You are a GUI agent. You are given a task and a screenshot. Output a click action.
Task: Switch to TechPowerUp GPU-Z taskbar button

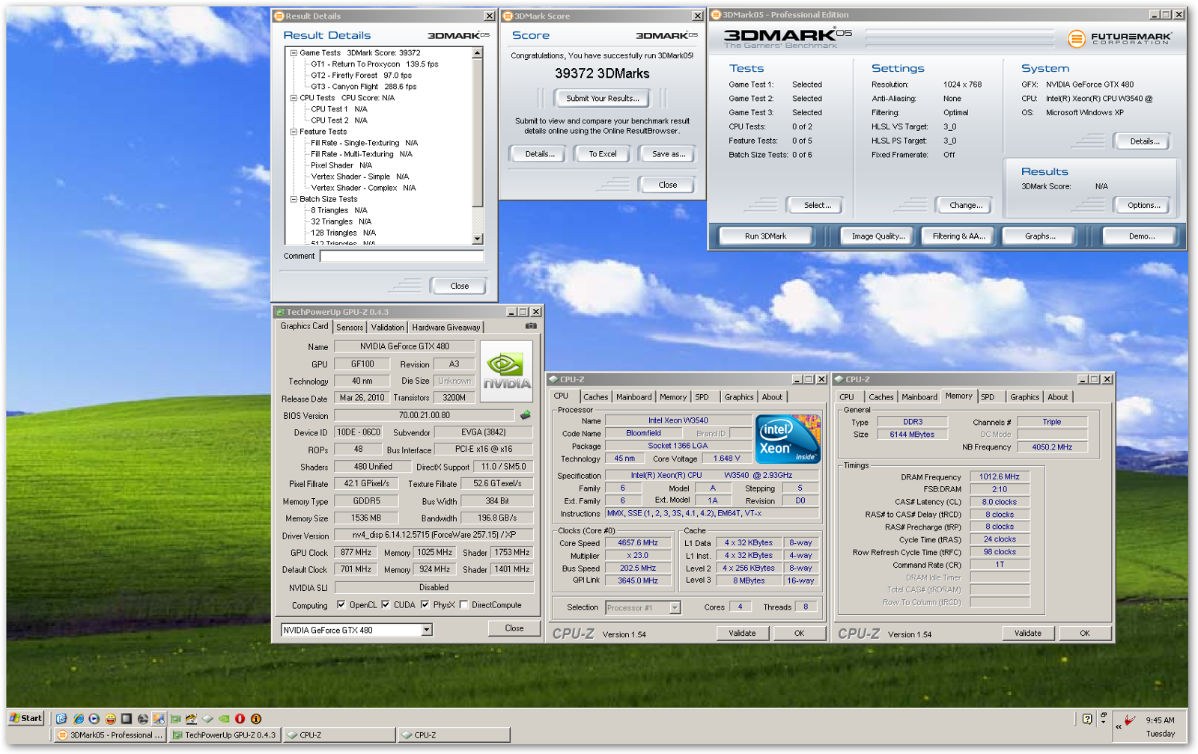tap(225, 735)
